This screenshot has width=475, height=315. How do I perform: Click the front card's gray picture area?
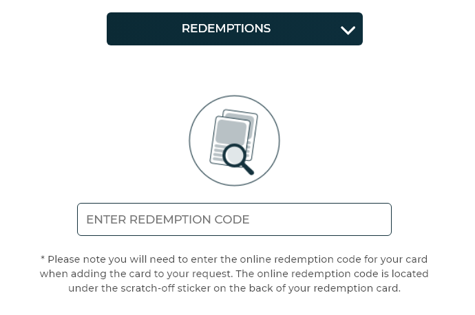[232, 132]
